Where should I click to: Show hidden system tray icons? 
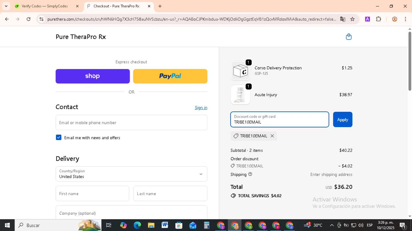tap(332, 225)
